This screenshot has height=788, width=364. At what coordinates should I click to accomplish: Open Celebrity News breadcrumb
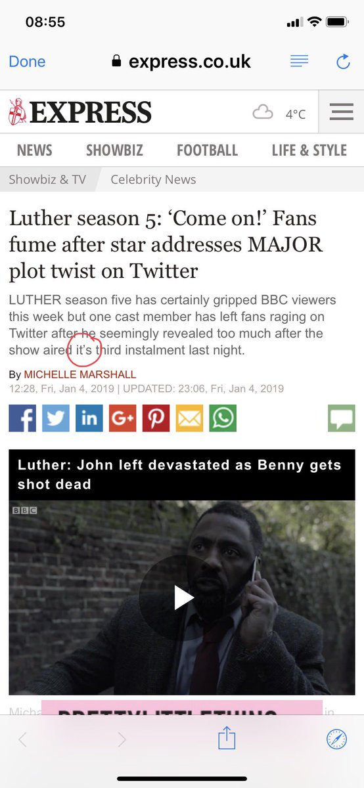pyautogui.click(x=153, y=179)
